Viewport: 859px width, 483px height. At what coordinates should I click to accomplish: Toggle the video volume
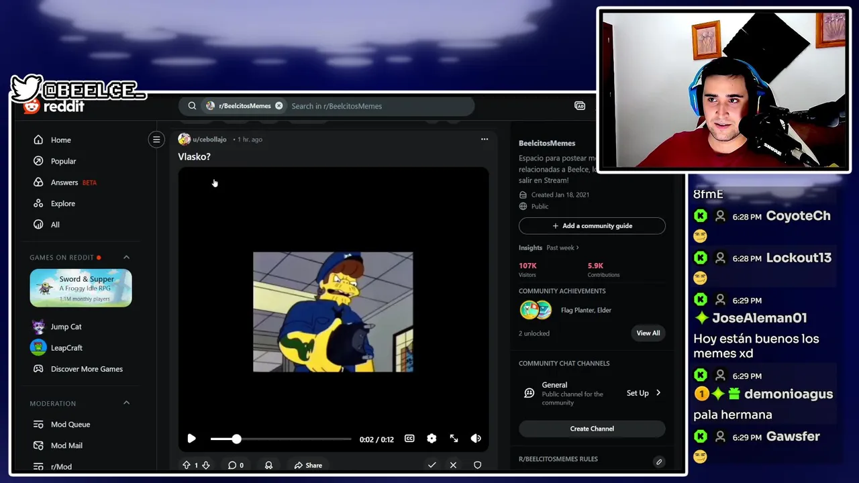pyautogui.click(x=476, y=439)
